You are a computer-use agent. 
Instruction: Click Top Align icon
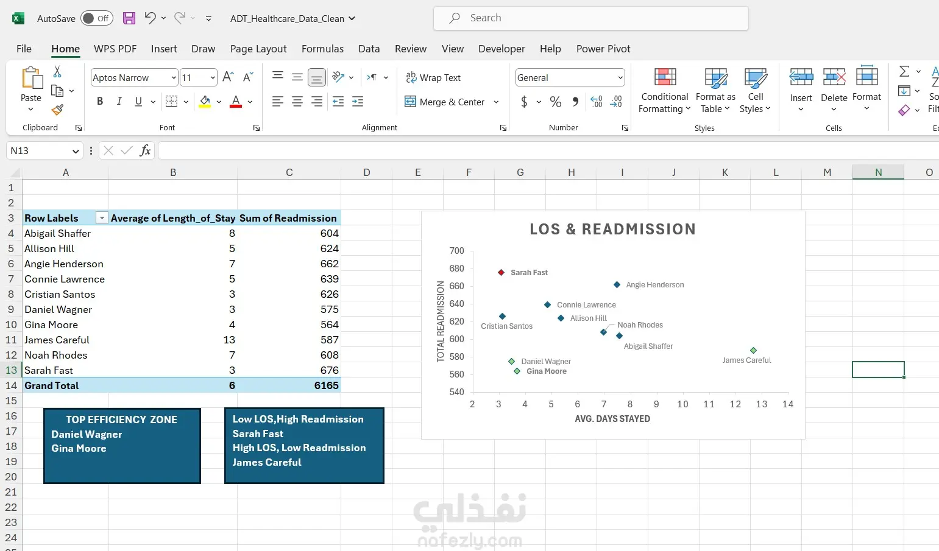(x=278, y=77)
